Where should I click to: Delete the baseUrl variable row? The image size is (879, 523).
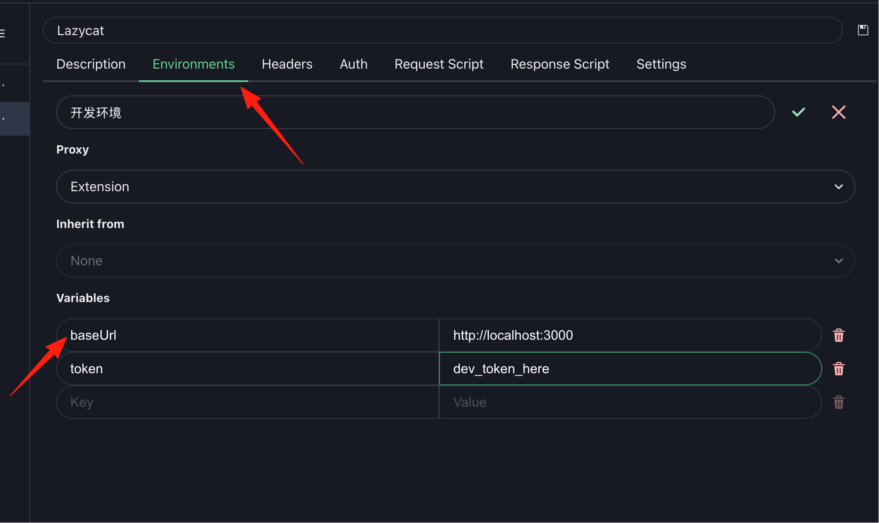coord(838,335)
